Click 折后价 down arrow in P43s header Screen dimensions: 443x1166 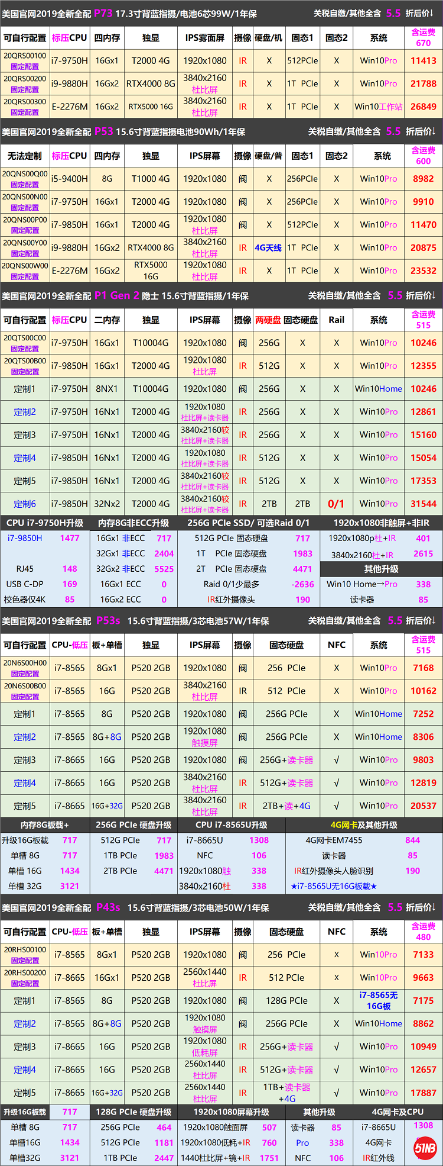pyautogui.click(x=433, y=907)
